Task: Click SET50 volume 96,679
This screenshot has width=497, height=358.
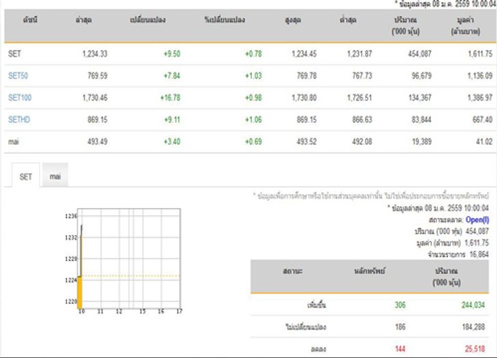Action: point(421,76)
